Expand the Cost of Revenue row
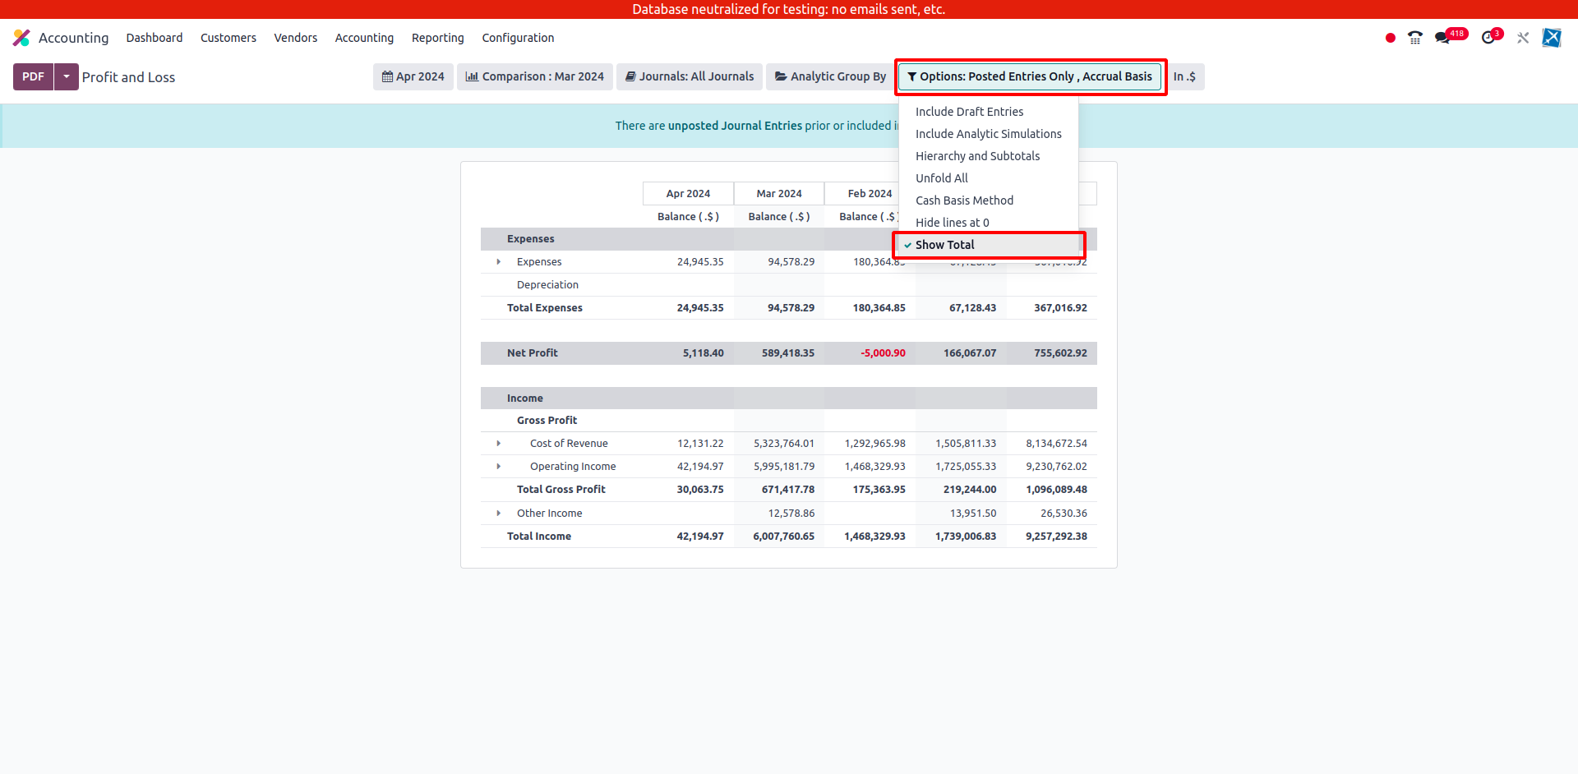 [499, 444]
